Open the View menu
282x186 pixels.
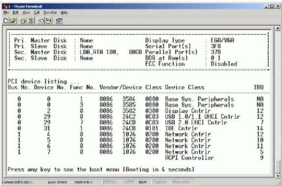[x=26, y=13]
